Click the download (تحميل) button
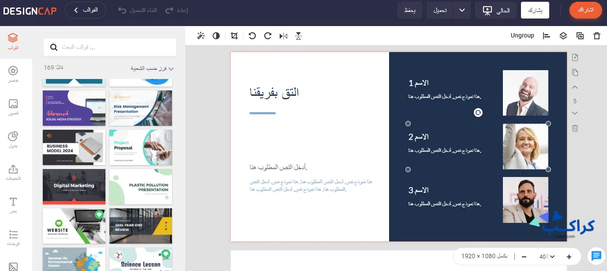Viewport: 607px width, 271px height. (x=439, y=10)
